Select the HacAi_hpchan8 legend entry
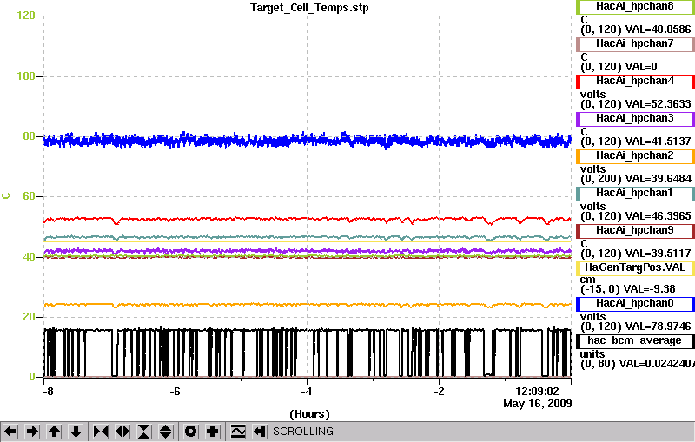Image resolution: width=695 pixels, height=442 pixels. point(635,7)
